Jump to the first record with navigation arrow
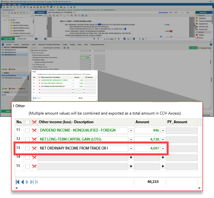 tap(18, 182)
